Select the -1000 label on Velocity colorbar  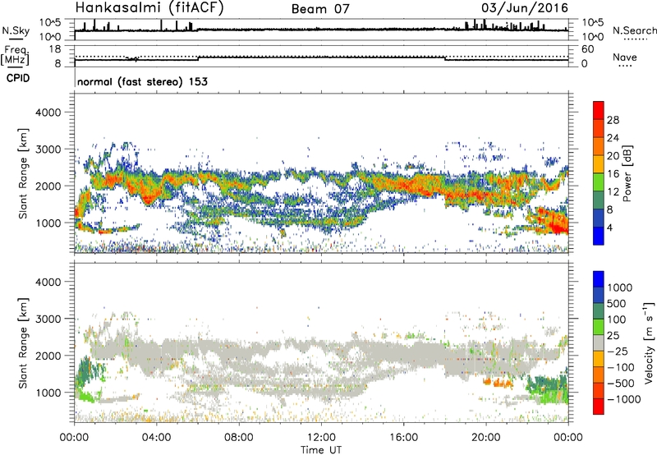(x=624, y=399)
